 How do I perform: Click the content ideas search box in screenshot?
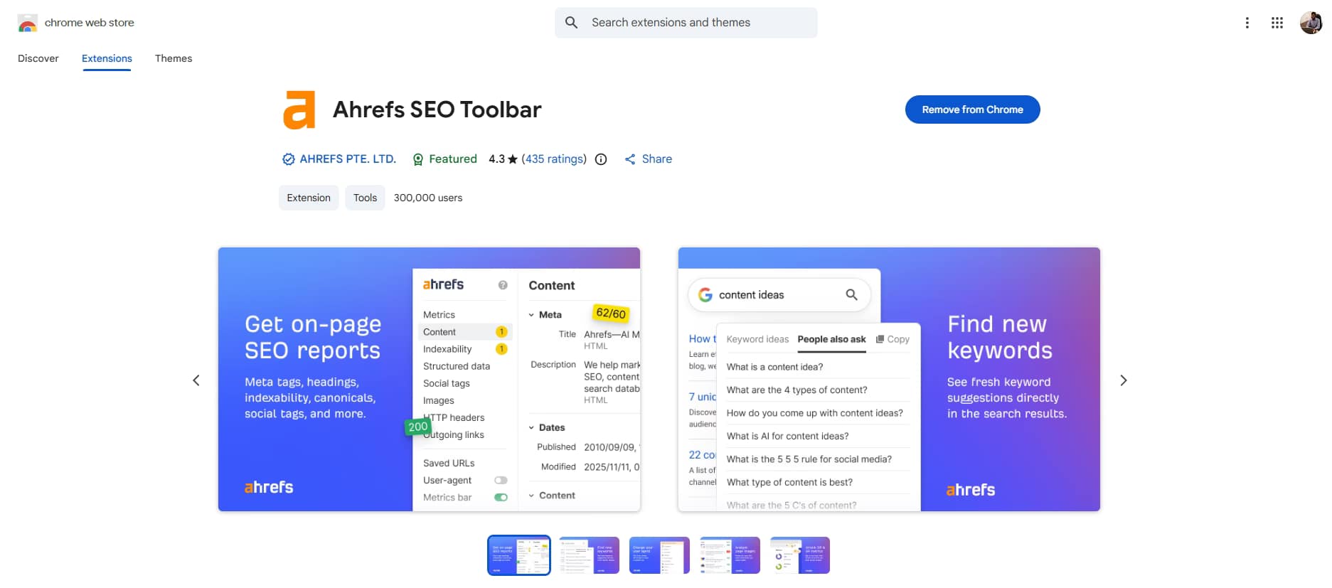779,294
